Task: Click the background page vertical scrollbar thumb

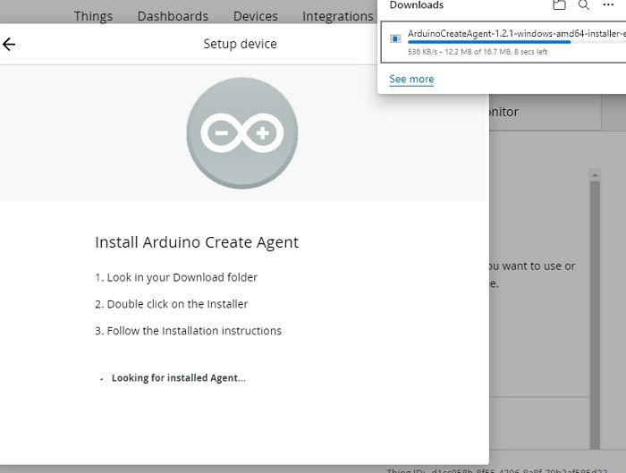Action: point(595,315)
